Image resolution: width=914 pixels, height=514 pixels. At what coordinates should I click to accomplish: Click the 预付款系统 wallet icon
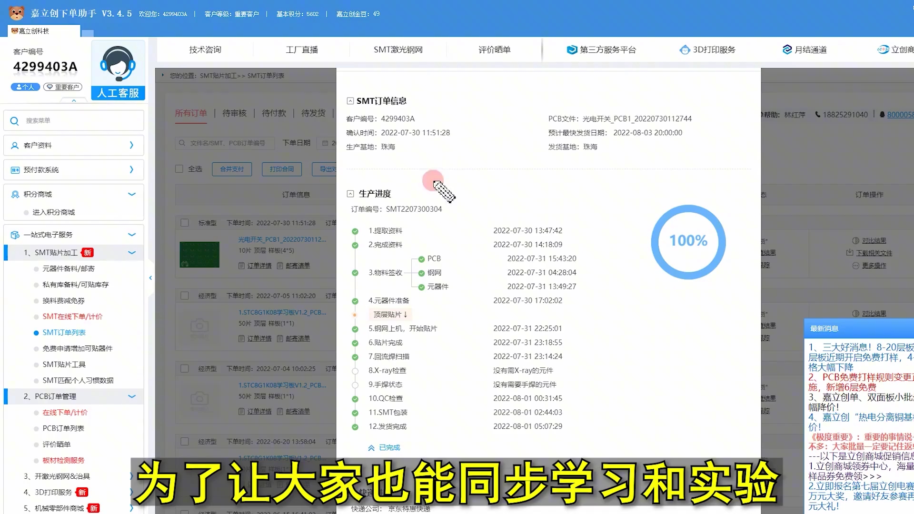pyautogui.click(x=15, y=170)
